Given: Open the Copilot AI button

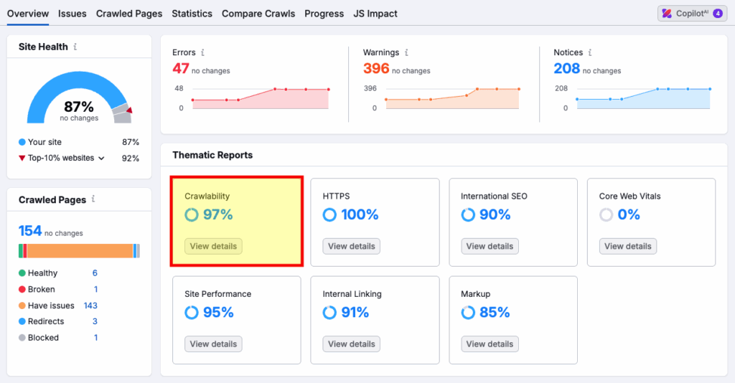Looking at the screenshot, I should point(692,14).
